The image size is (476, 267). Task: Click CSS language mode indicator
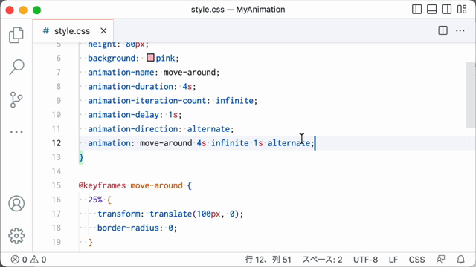[416, 260]
